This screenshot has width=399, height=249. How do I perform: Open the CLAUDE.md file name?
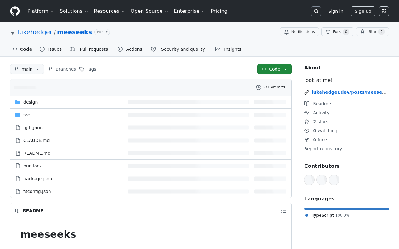[36, 140]
